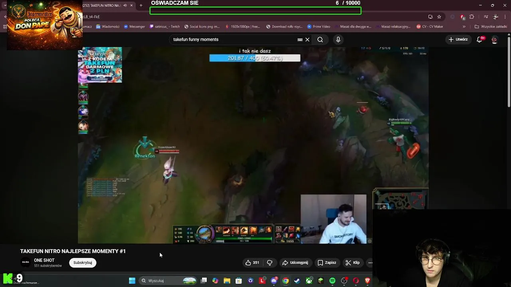Open Steam from the taskbar

point(297,281)
